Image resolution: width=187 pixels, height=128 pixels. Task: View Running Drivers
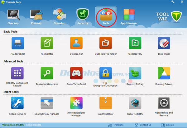pyautogui.click(x=164, y=73)
